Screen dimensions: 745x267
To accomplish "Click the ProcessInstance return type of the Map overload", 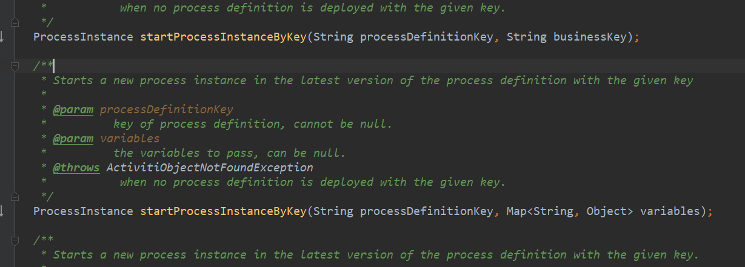I will coord(83,211).
